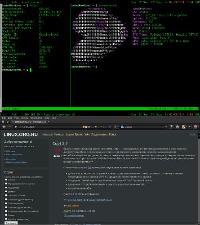Check the Сервер poll option
200x225 pixels.
(6, 215)
